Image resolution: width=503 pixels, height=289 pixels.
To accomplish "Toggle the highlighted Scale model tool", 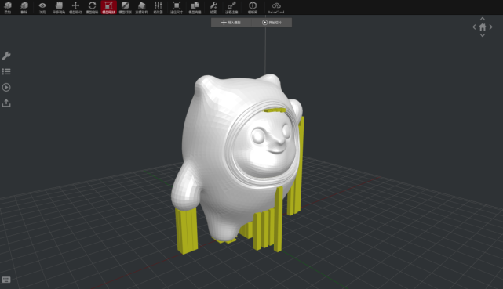I will 108,7.
